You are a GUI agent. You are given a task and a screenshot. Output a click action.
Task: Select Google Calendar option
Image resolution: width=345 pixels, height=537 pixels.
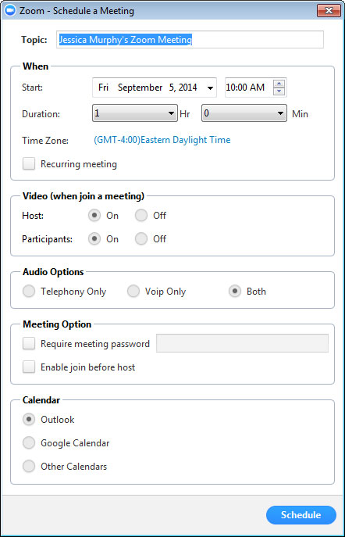pyautogui.click(x=29, y=442)
